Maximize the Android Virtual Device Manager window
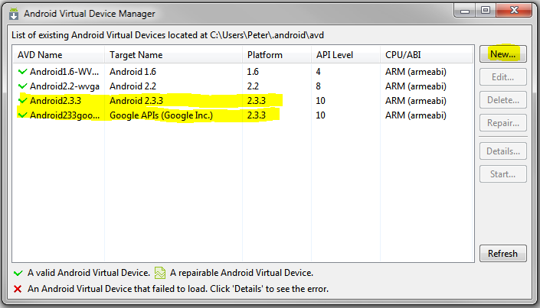 pos(486,10)
